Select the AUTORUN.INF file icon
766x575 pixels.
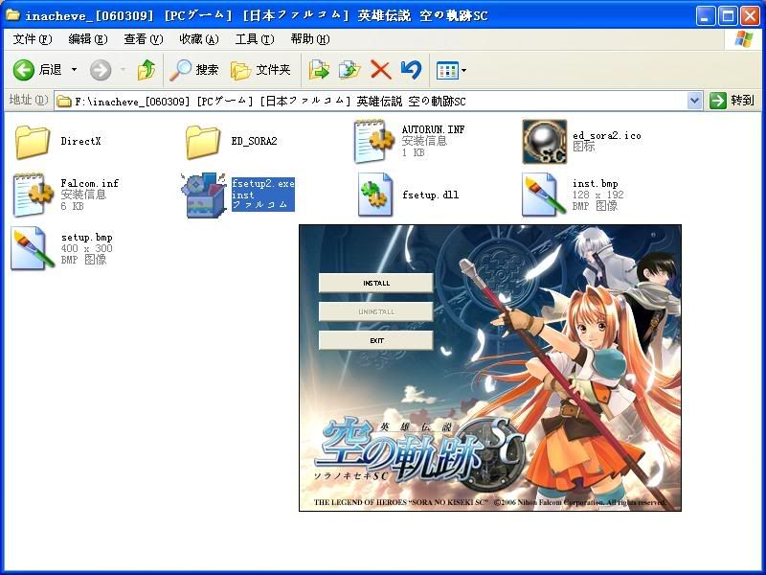[373, 141]
